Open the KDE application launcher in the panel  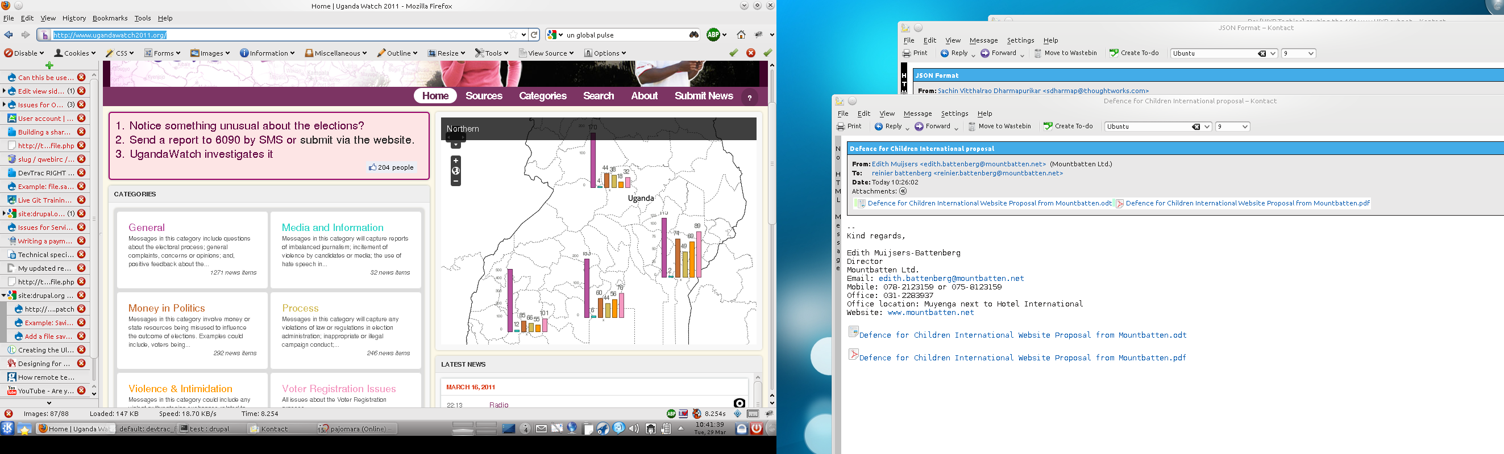click(7, 429)
